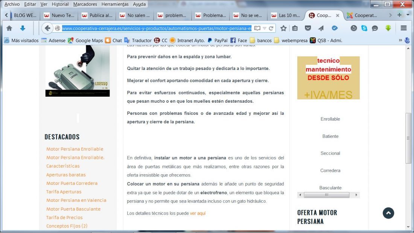Open Google Maps bookmark
The height and width of the screenshot is (233, 414).
coord(85,40)
